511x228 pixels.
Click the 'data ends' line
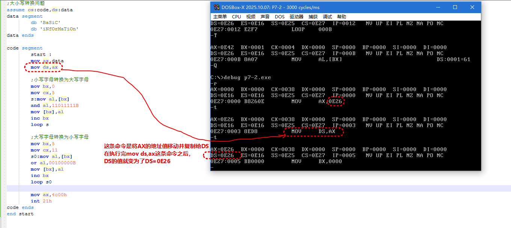(20, 35)
